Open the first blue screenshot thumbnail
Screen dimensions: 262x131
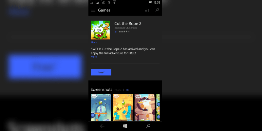(101, 107)
